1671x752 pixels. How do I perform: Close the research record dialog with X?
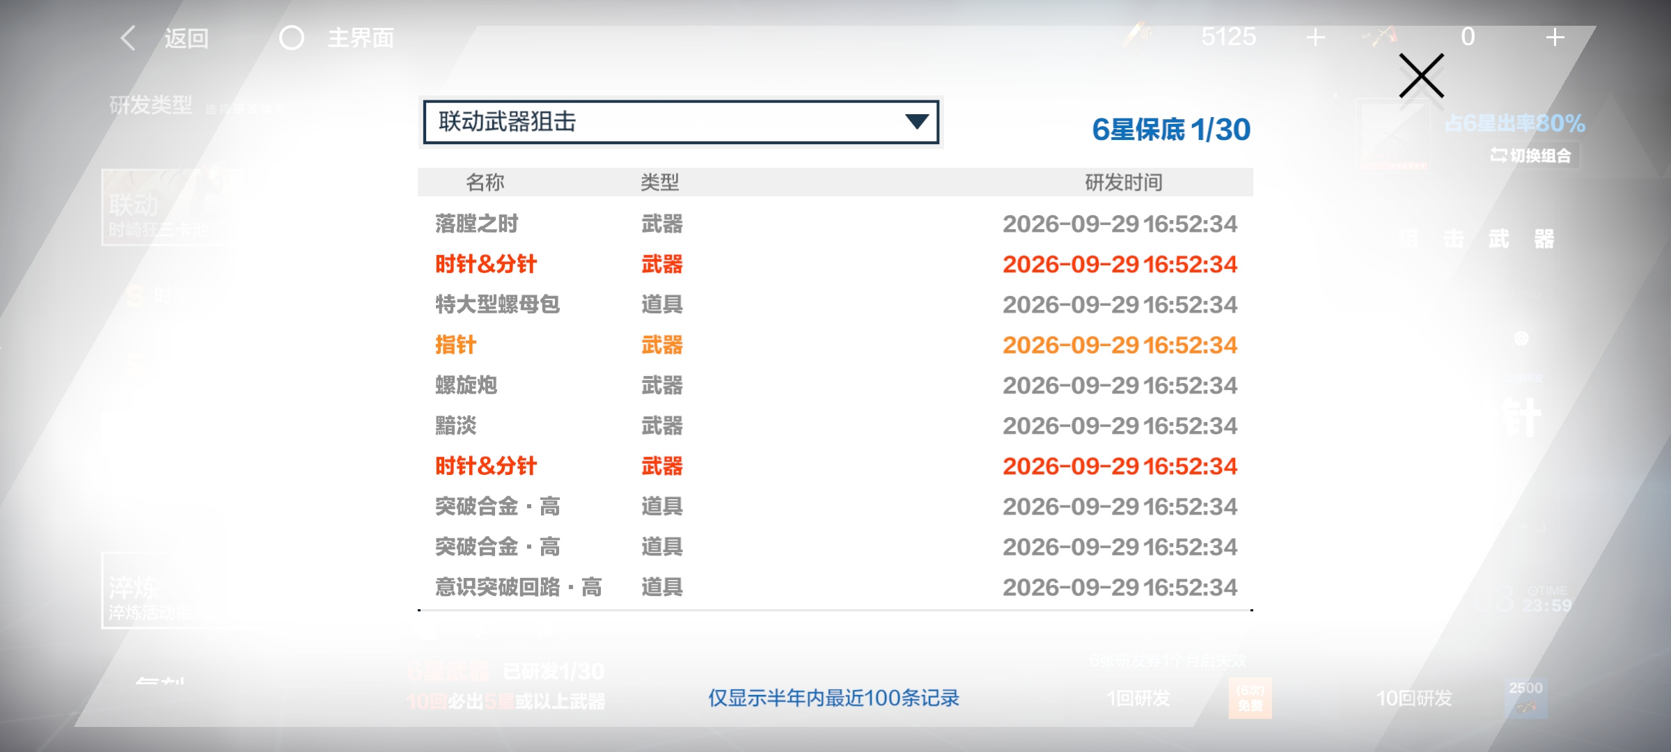click(1421, 76)
